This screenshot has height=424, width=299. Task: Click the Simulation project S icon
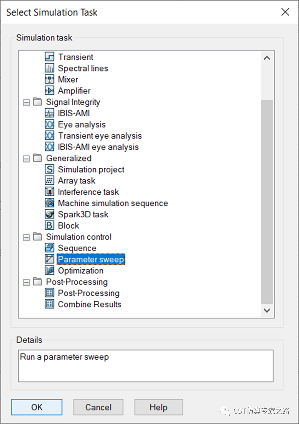(49, 169)
